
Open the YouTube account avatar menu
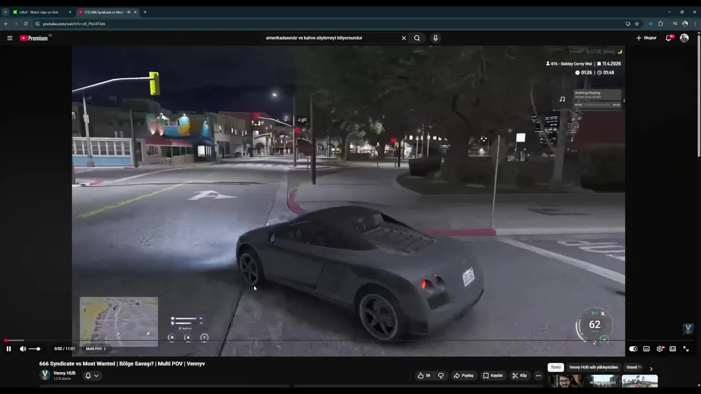click(684, 38)
